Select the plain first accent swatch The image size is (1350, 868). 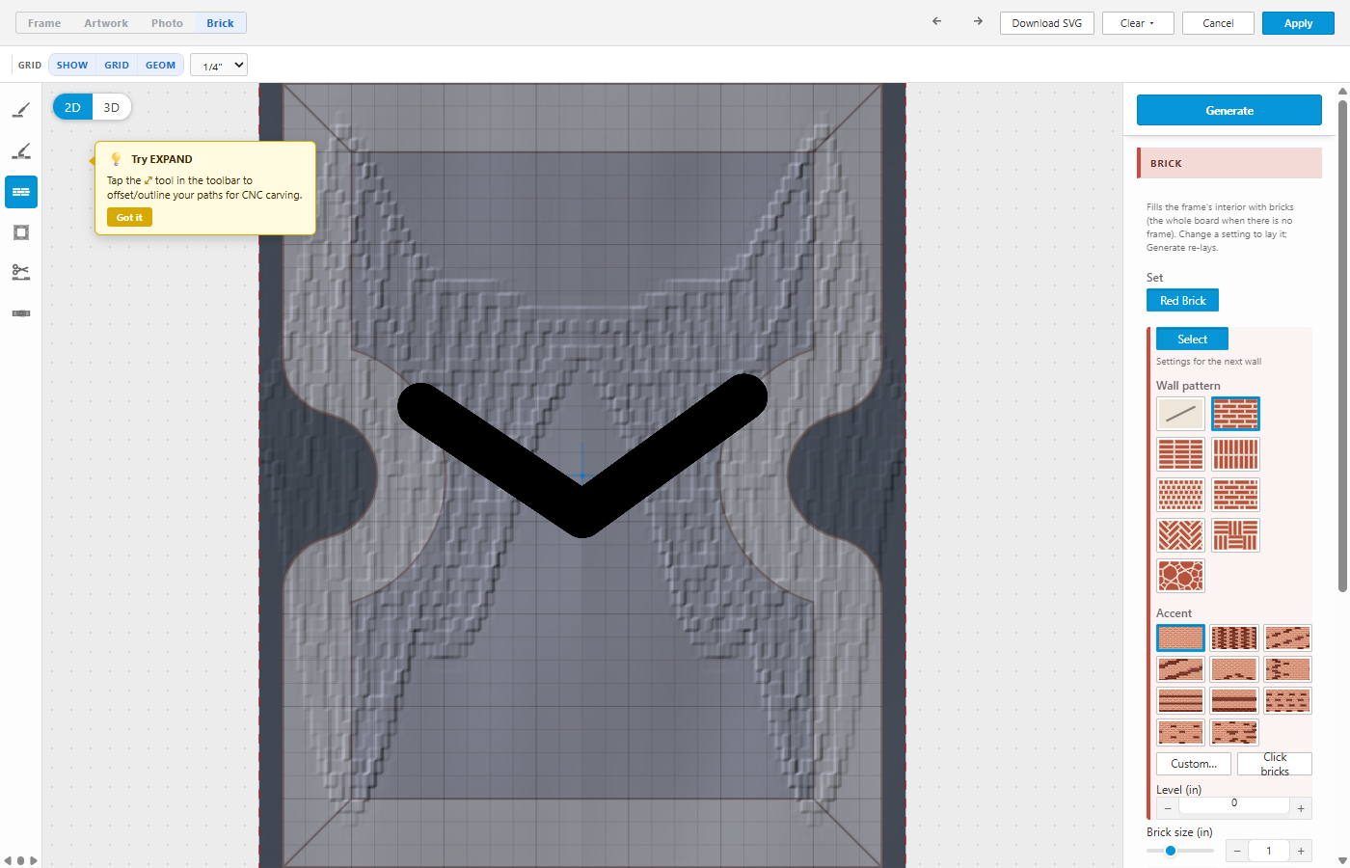(1180, 637)
